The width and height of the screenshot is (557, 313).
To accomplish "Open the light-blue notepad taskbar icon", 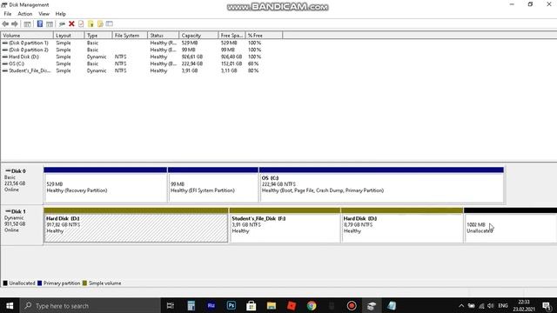I will 392,305.
